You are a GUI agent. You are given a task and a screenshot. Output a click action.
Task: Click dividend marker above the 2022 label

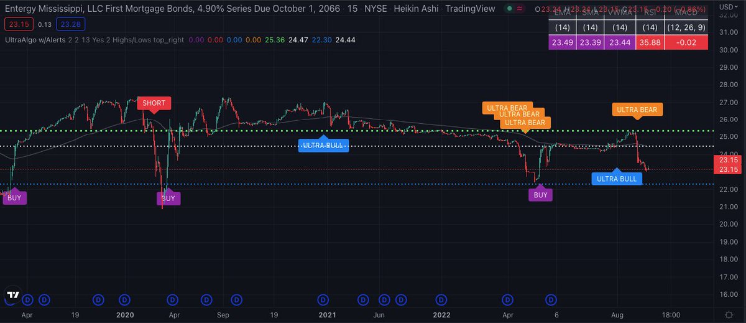(x=440, y=300)
